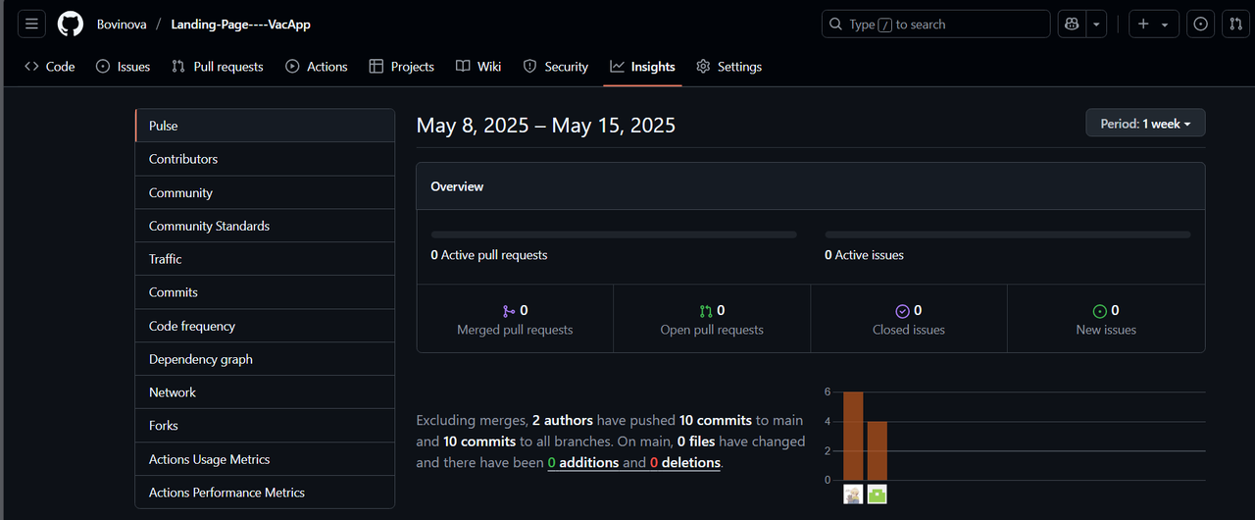
Task: Switch to the Projects tab
Action: click(402, 67)
